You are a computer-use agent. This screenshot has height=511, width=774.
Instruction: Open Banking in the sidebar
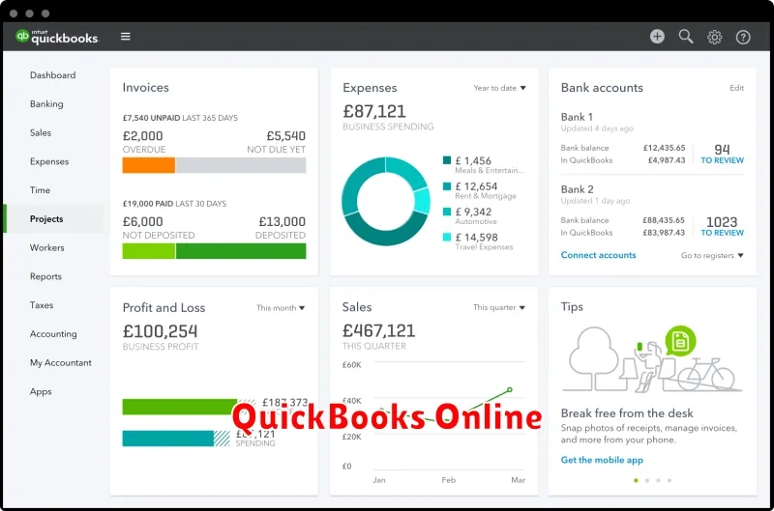46,104
